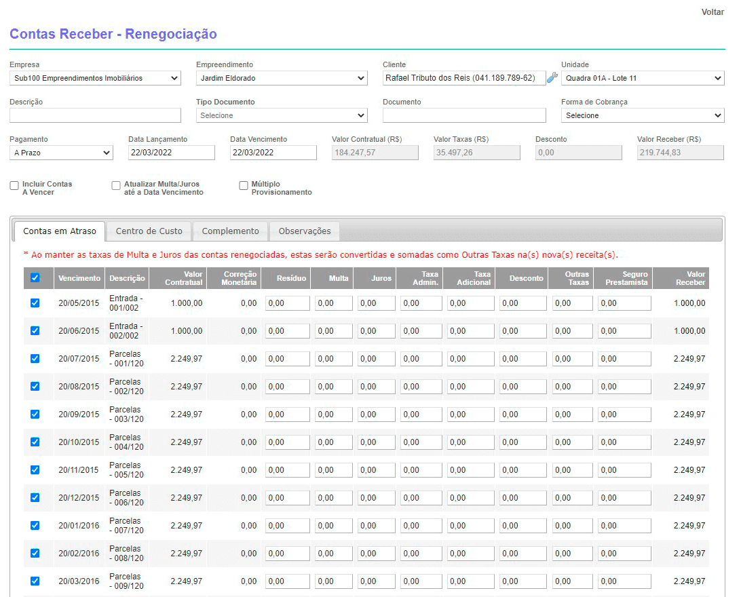Click the Voltar link
The width and height of the screenshot is (741, 597).
point(712,12)
